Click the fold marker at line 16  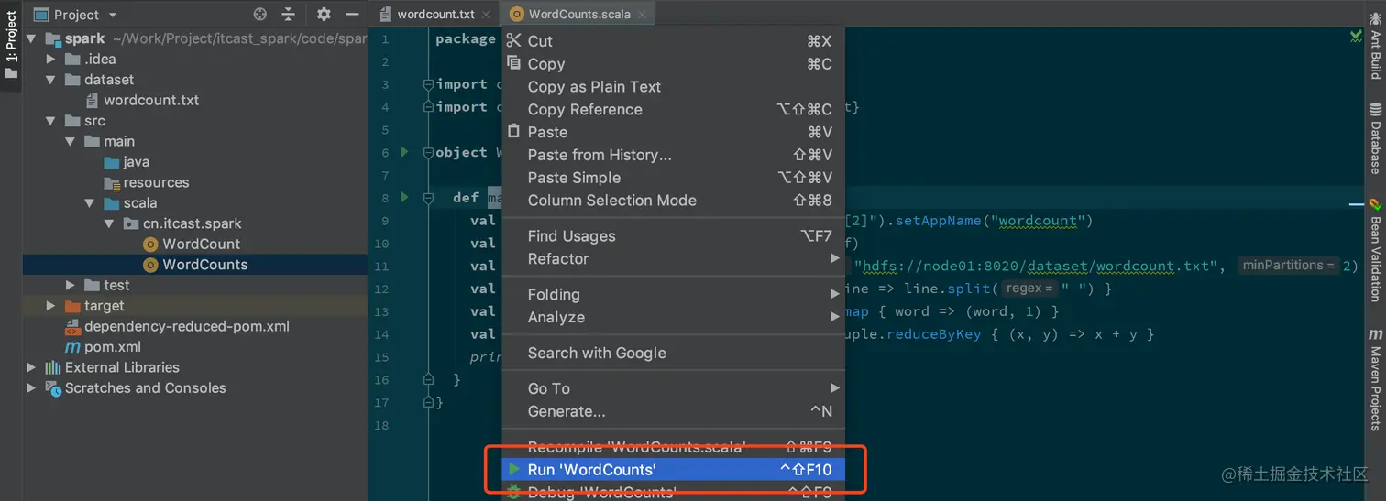(x=428, y=378)
